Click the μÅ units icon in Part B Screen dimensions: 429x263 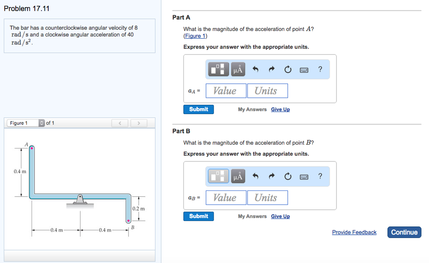pyautogui.click(x=238, y=176)
